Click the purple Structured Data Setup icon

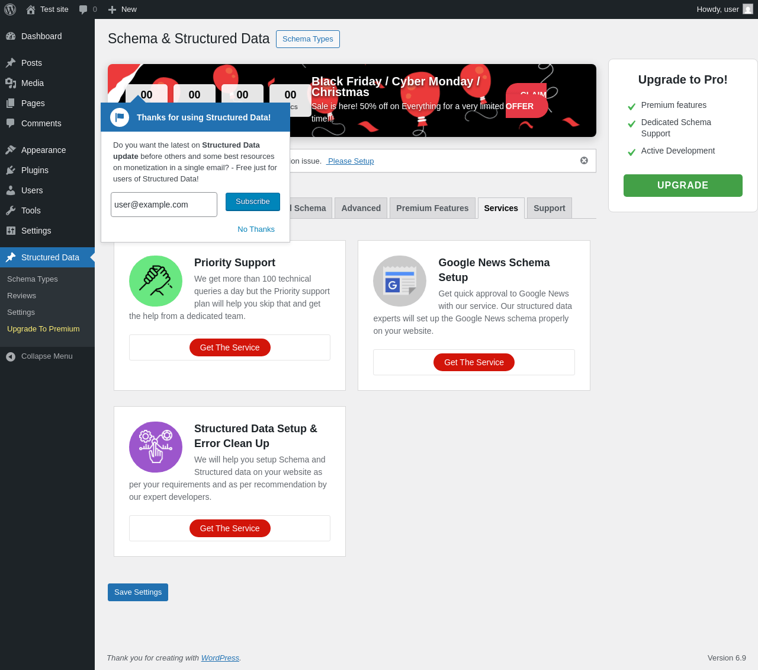click(x=156, y=447)
